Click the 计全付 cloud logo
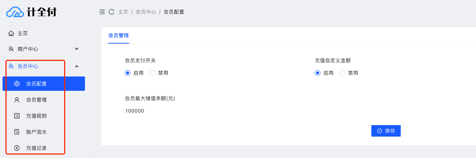This screenshot has width=476, height=158. 32,13
